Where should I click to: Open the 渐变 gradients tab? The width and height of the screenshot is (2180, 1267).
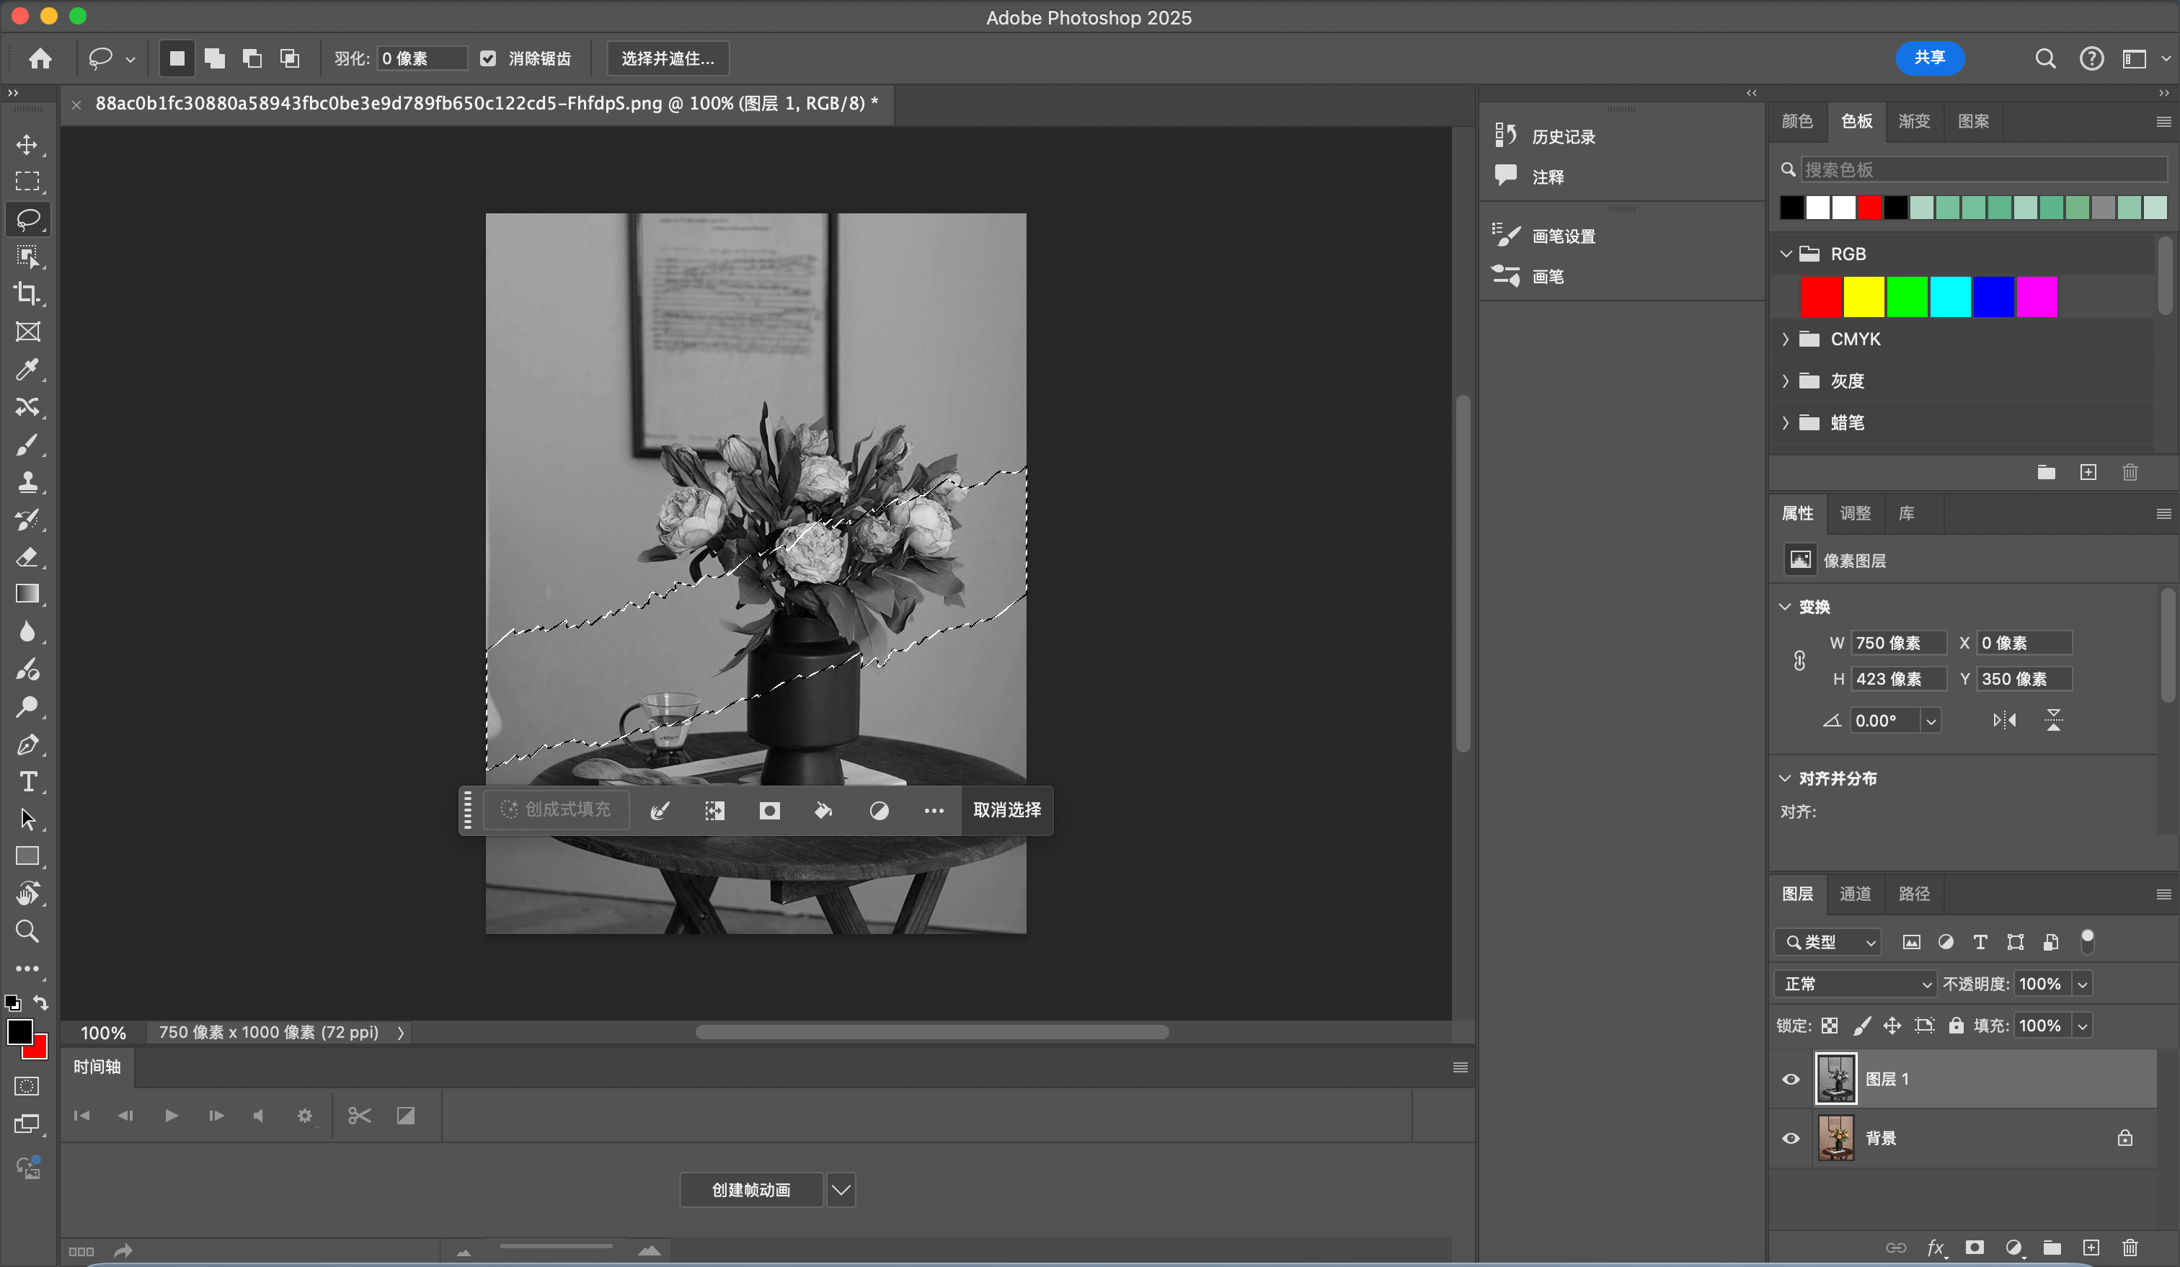1915,121
